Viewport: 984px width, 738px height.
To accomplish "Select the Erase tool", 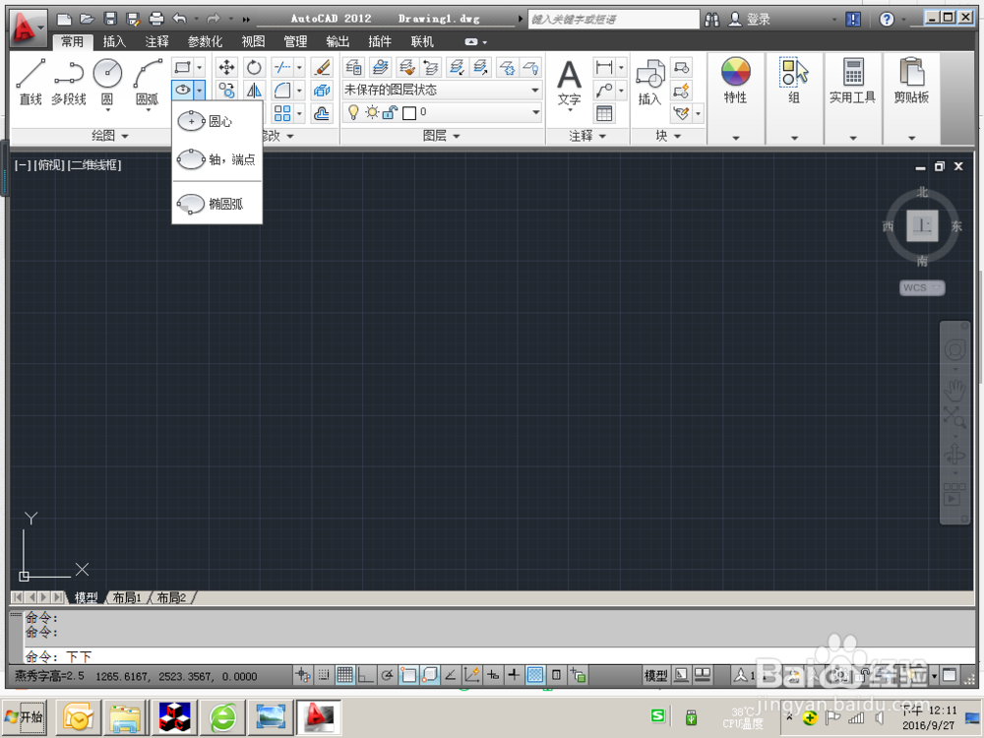I will pos(322,67).
